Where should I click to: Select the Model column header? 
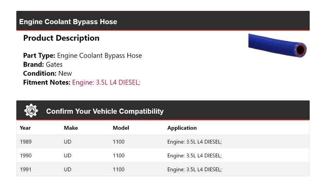pos(121,128)
